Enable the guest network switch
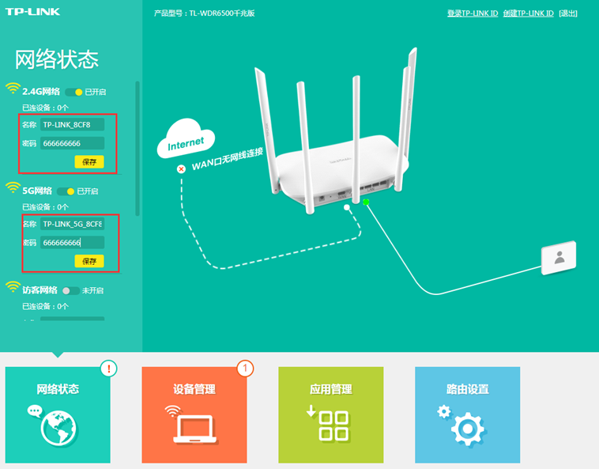This screenshot has width=599, height=469. pyautogui.click(x=70, y=291)
